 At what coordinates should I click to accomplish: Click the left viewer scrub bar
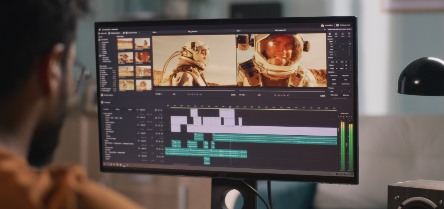pos(195,91)
